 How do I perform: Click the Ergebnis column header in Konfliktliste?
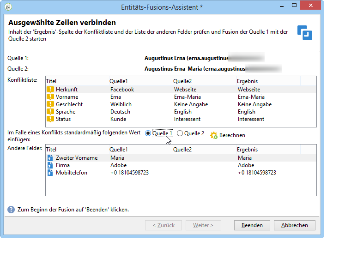pos(247,81)
